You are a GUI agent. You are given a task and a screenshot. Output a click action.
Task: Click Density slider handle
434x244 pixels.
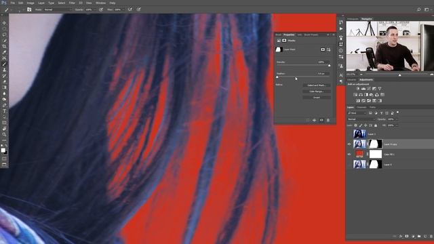tap(329, 66)
